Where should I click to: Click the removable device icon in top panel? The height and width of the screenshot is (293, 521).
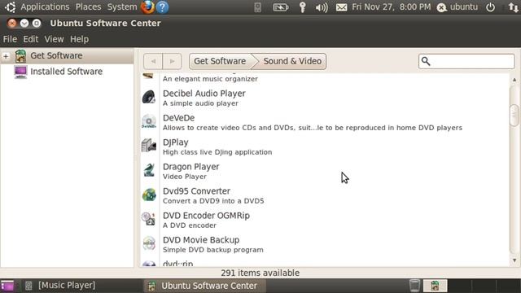click(x=257, y=7)
